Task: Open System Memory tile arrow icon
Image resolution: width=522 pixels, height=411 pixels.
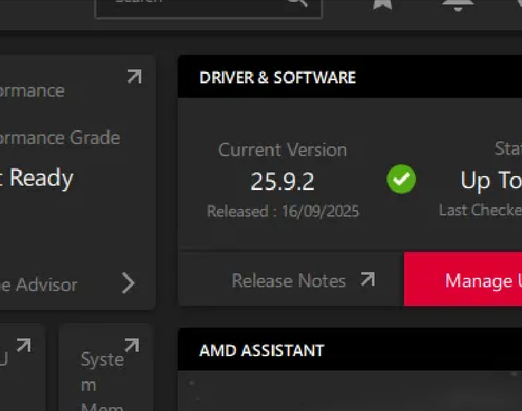Action: coord(132,345)
